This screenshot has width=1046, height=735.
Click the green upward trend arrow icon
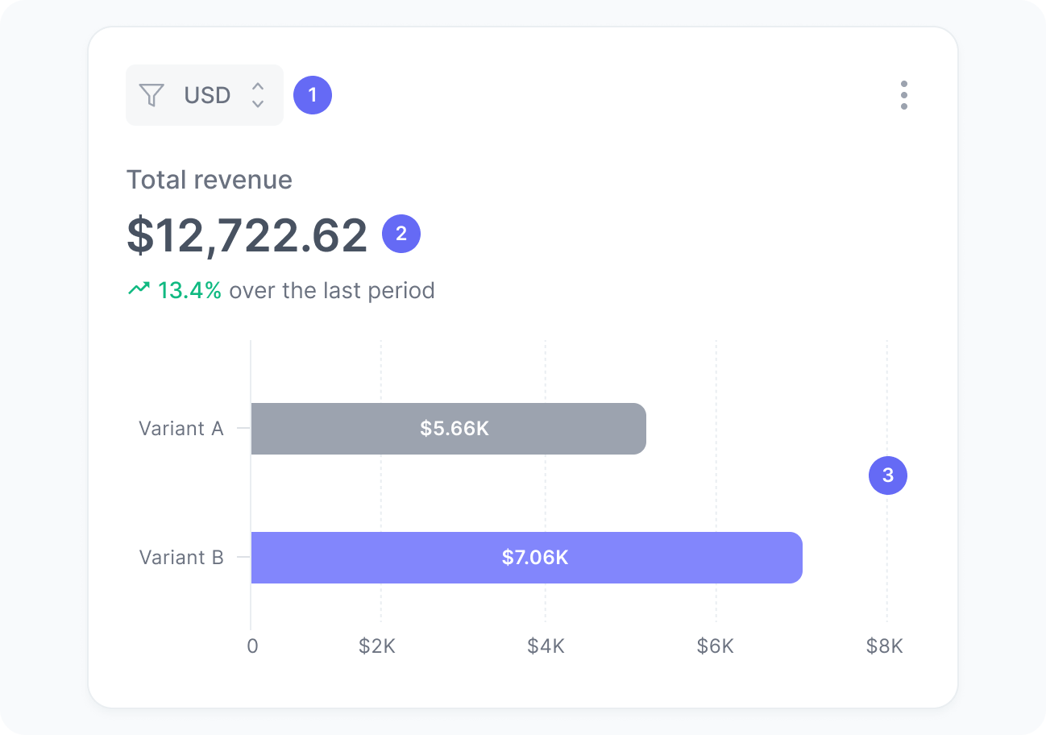pos(139,288)
